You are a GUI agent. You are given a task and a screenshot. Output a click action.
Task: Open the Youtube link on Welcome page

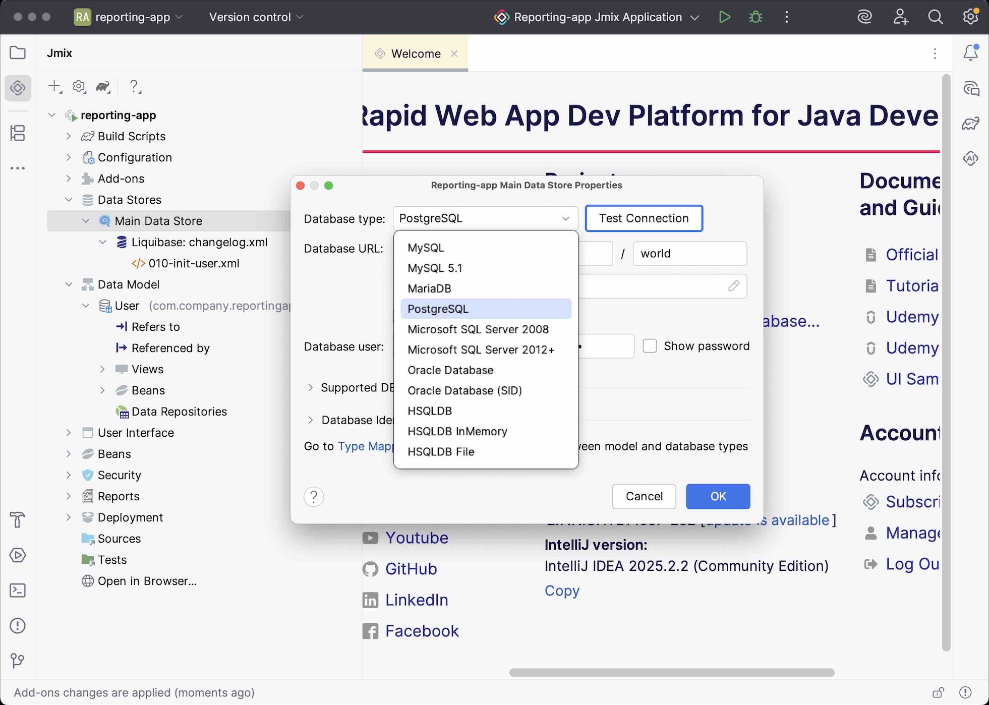(x=417, y=538)
